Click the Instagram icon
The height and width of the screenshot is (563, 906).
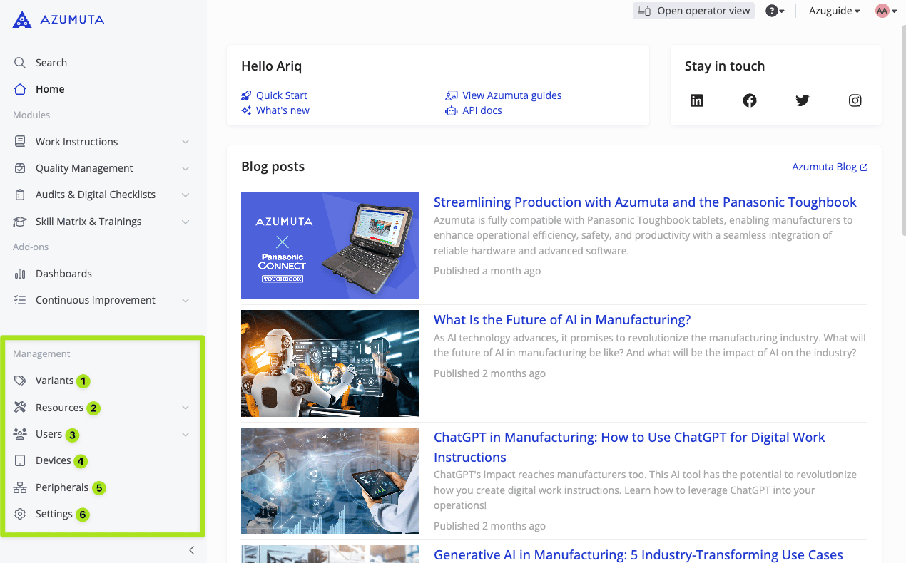point(855,100)
